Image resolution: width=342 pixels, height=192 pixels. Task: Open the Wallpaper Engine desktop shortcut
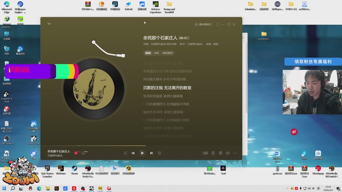tap(20, 7)
